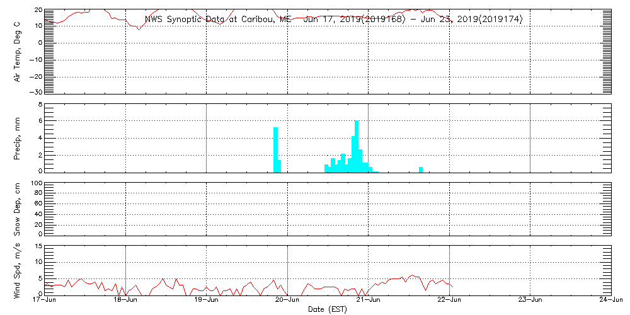Select the '-30' tick on air temperature axis

pyautogui.click(x=35, y=93)
